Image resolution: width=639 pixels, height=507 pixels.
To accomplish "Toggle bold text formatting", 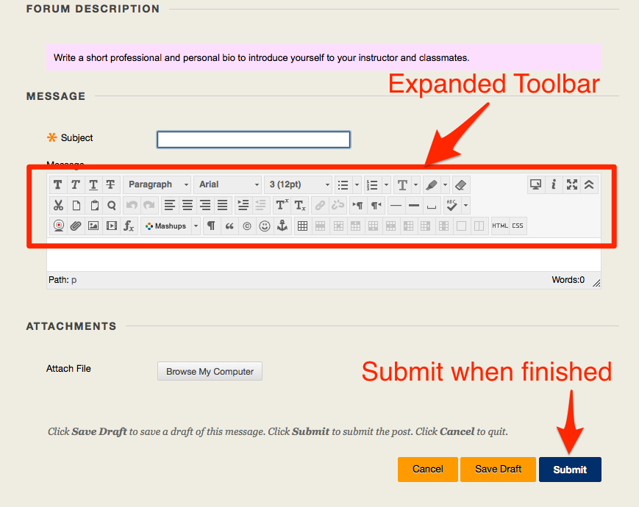I will tap(58, 185).
